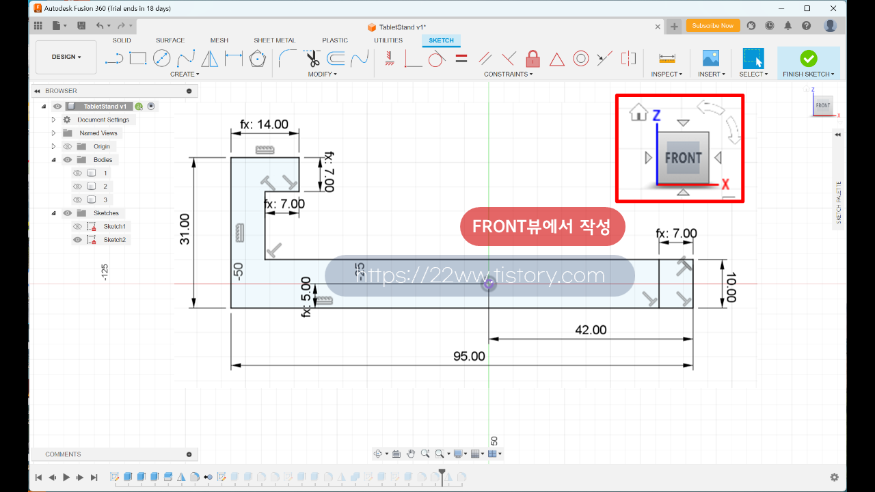Open the CONSTRAINTS dropdown menu

[x=509, y=74]
